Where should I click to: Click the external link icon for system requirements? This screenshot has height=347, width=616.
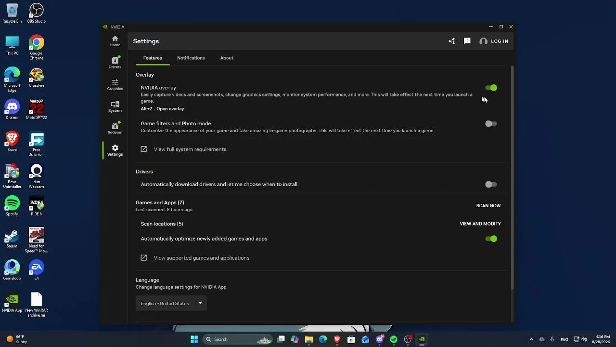143,149
